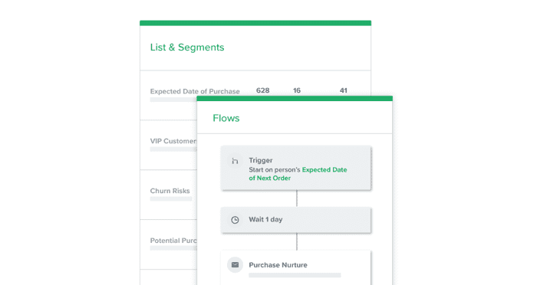Image resolution: width=537 pixels, height=285 pixels.
Task: Click the List & Segments heading
Action: coord(187,47)
